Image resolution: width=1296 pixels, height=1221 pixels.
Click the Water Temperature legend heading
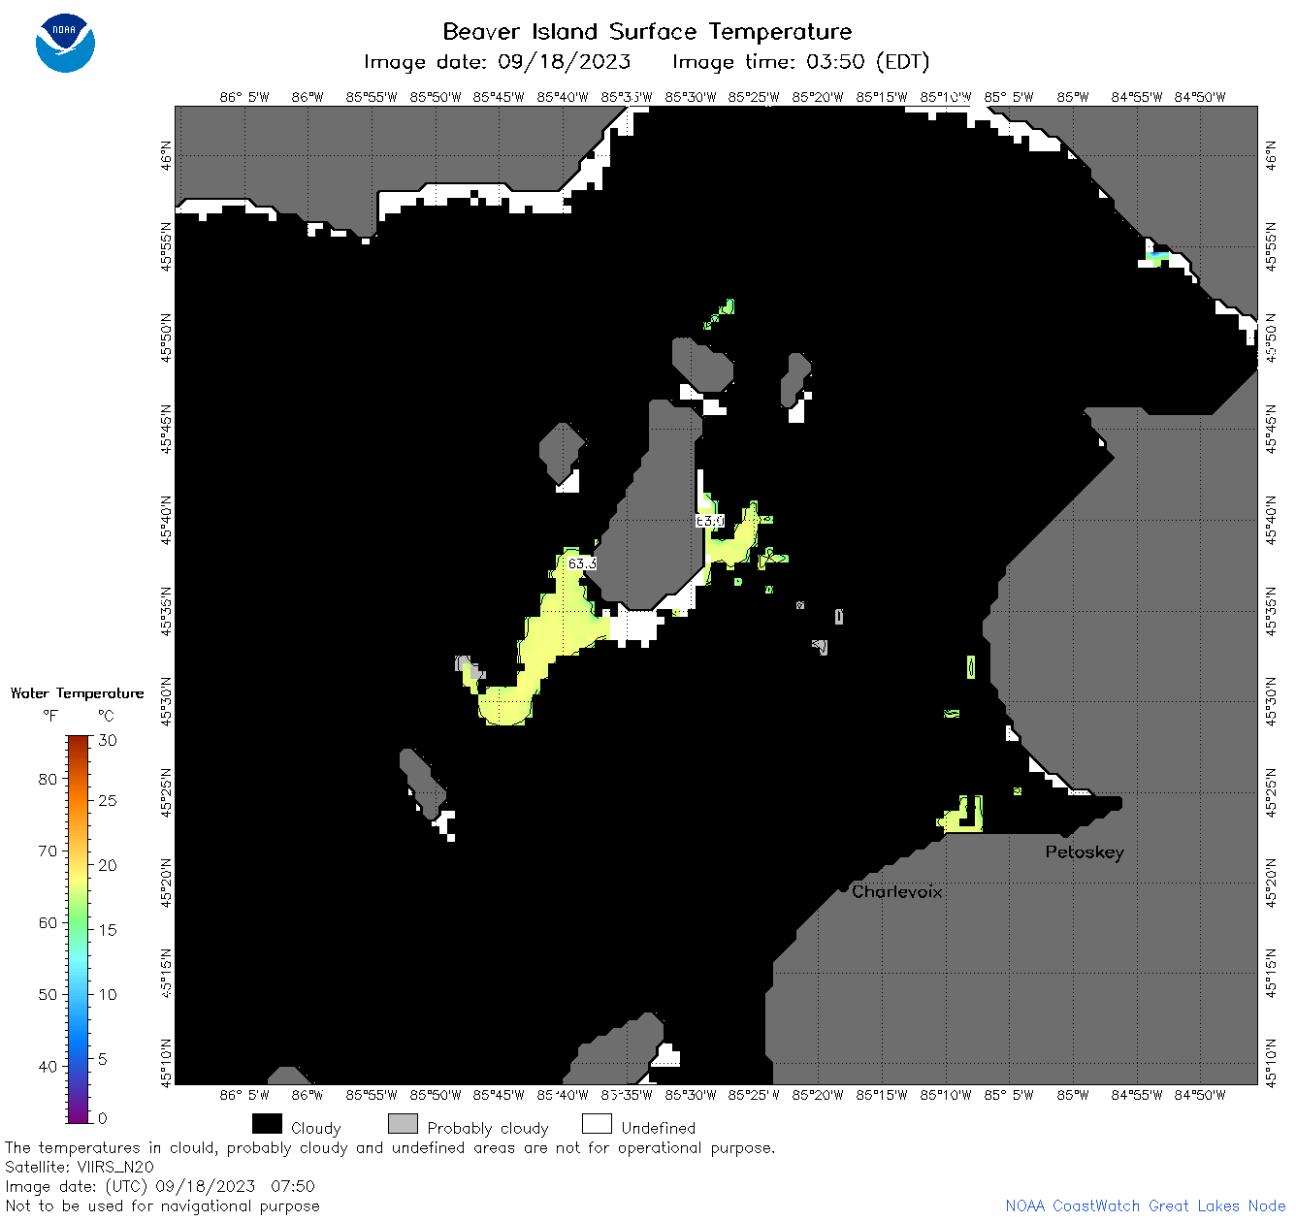78,693
